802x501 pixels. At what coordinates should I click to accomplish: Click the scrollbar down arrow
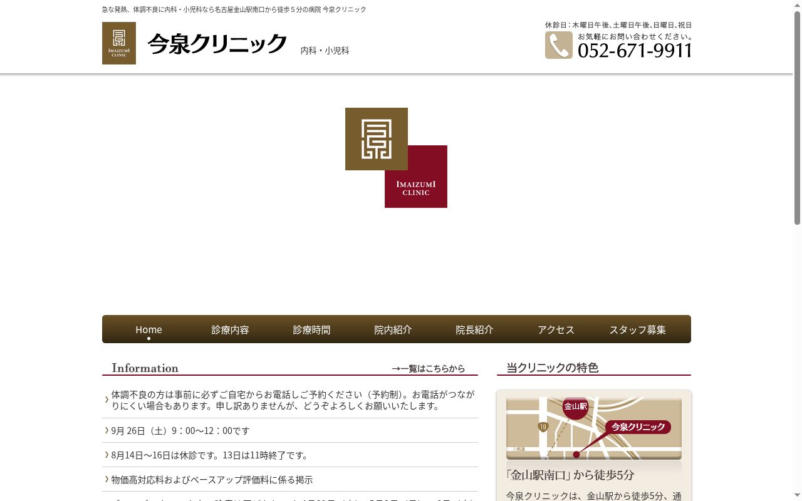(797, 496)
